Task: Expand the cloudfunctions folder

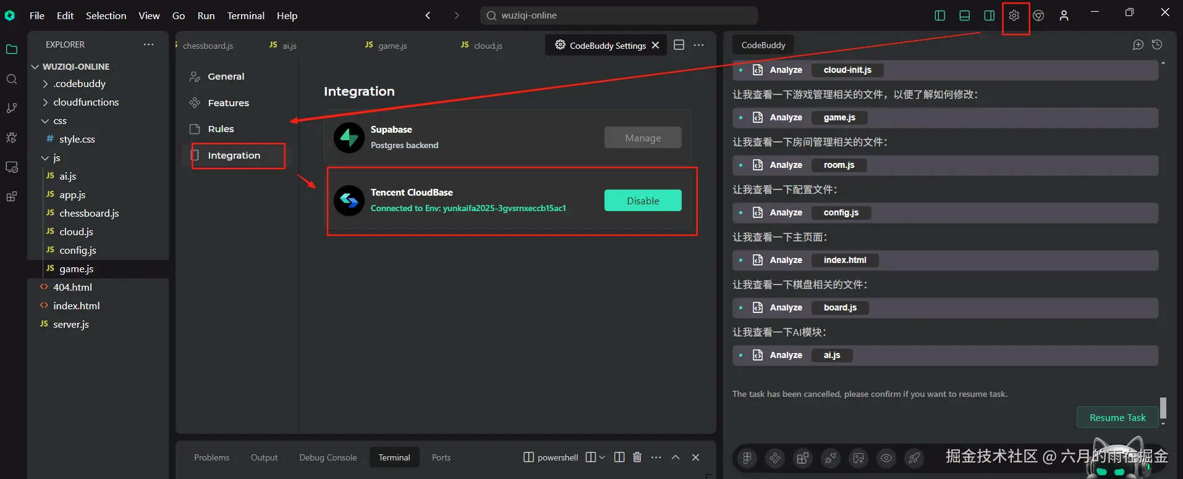Action: point(98,102)
